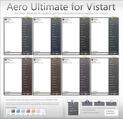The height and width of the screenshot is (119, 123).
Task: Open shutdown options arrow in the orange-brown start menu
Action: tap(59, 94)
